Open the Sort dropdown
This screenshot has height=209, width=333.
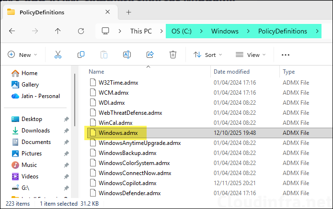point(207,55)
